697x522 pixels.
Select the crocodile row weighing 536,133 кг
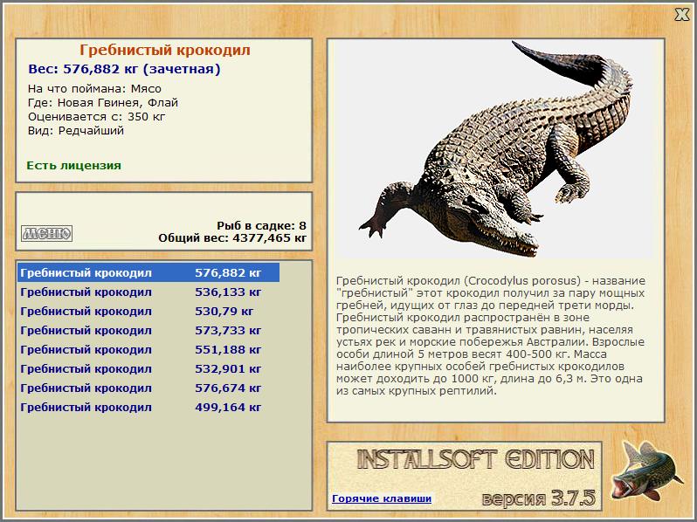[148, 292]
